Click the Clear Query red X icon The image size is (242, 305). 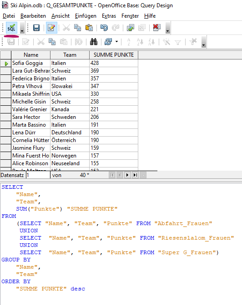[x=156, y=27]
